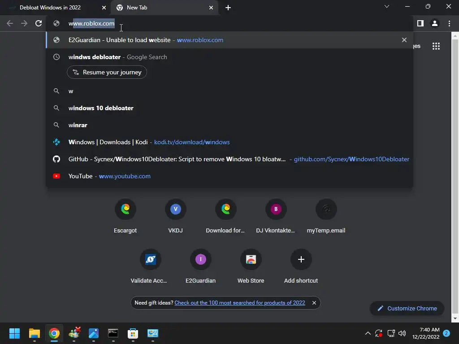The width and height of the screenshot is (459, 344).
Task: Open the Windows Start menu
Action: pyautogui.click(x=14, y=333)
